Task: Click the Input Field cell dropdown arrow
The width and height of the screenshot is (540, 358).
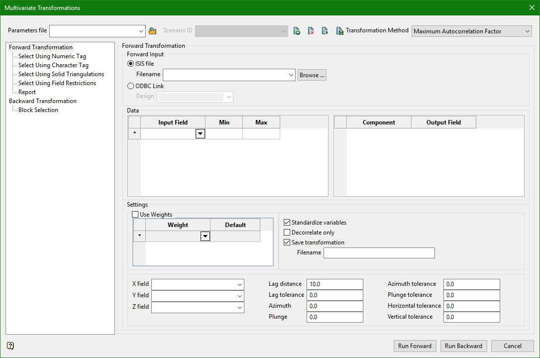Action: [x=200, y=133]
